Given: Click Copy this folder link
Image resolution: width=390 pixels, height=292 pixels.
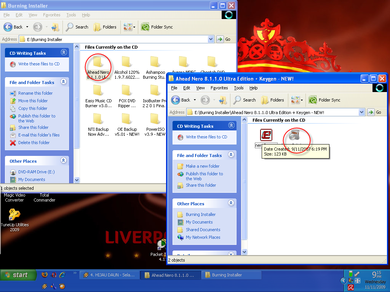Looking at the screenshot, I should point(33,108).
